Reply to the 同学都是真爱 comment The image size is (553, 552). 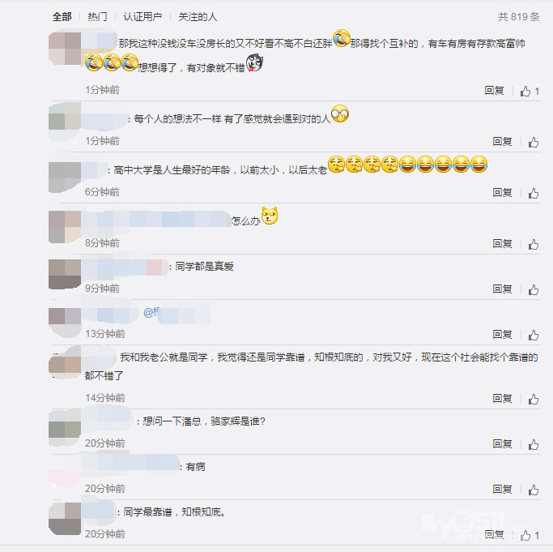(x=502, y=289)
